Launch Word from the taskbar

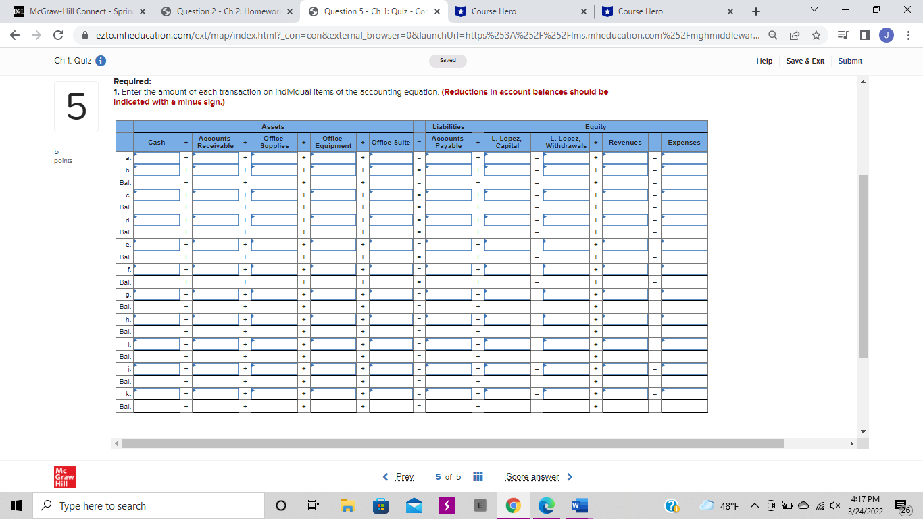point(580,505)
